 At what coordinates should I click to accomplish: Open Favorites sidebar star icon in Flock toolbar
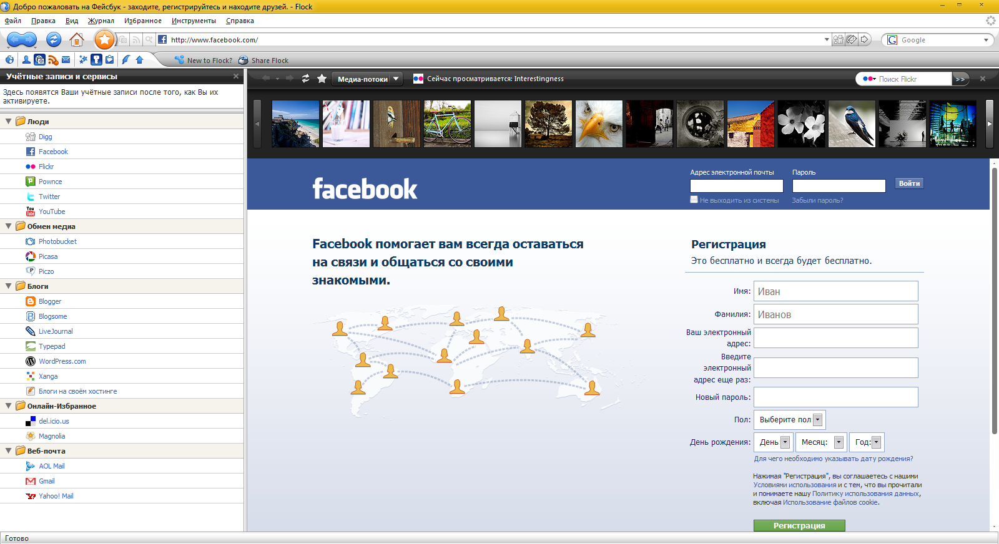point(83,60)
